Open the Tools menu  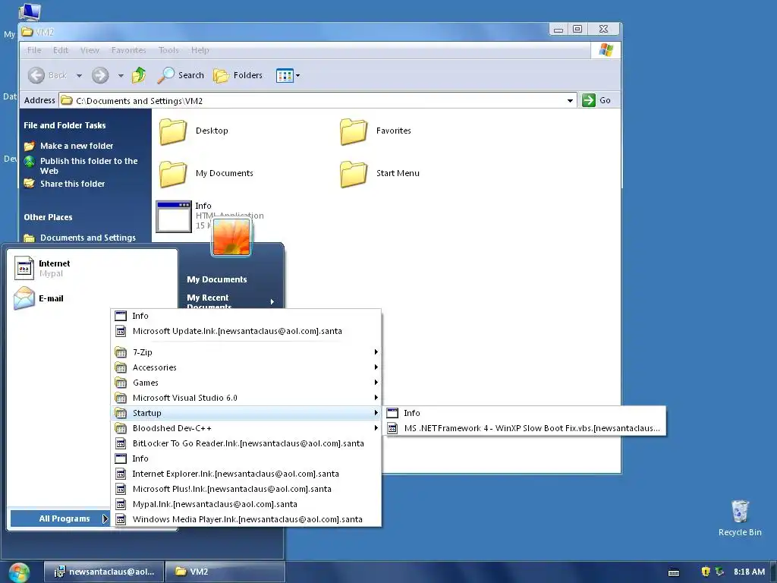click(x=168, y=50)
